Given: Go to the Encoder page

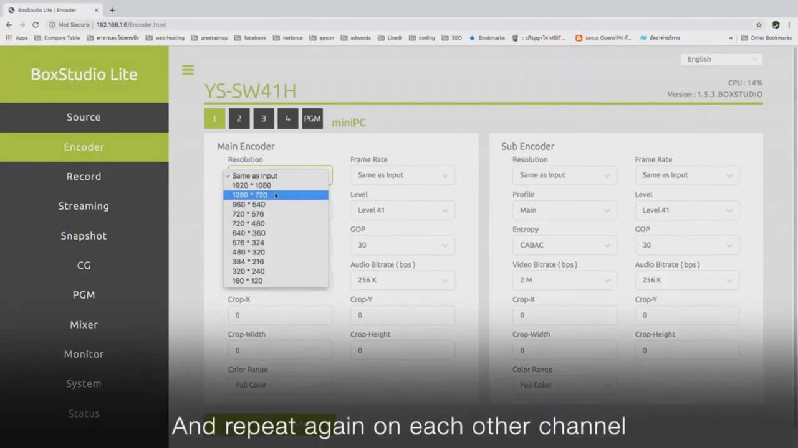Looking at the screenshot, I should [x=84, y=147].
